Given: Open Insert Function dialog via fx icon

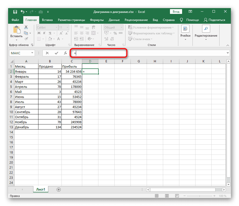Looking at the screenshot, I should point(65,53).
